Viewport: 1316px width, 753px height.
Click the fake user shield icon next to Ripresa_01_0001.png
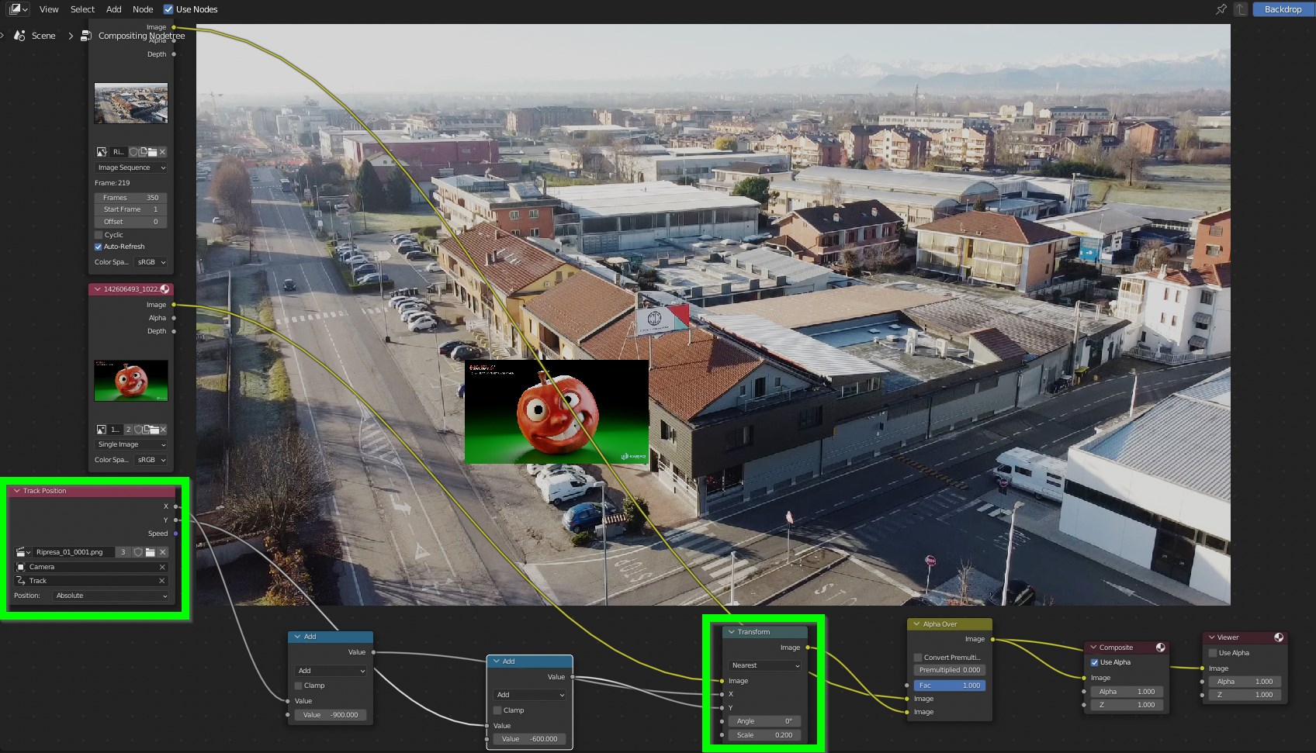[x=138, y=552]
